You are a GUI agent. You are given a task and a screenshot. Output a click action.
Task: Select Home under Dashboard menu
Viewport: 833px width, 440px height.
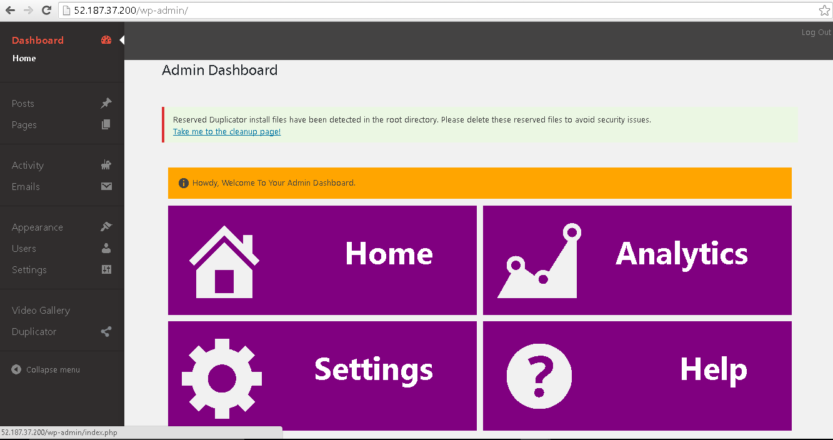point(24,58)
